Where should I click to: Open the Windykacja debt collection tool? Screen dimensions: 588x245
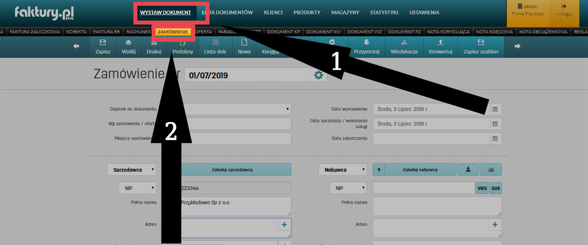coord(403,47)
